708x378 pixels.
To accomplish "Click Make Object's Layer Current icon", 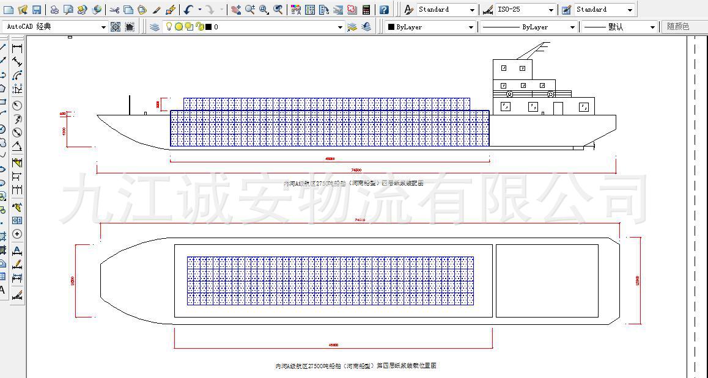I will pos(352,27).
